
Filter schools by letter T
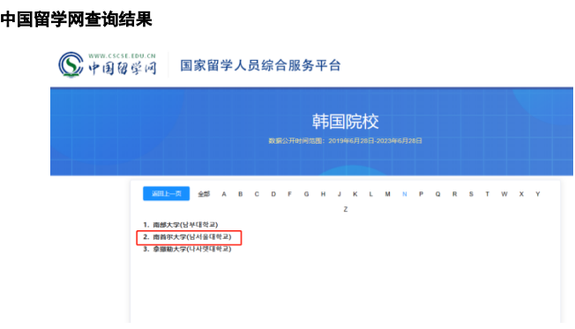click(x=488, y=194)
